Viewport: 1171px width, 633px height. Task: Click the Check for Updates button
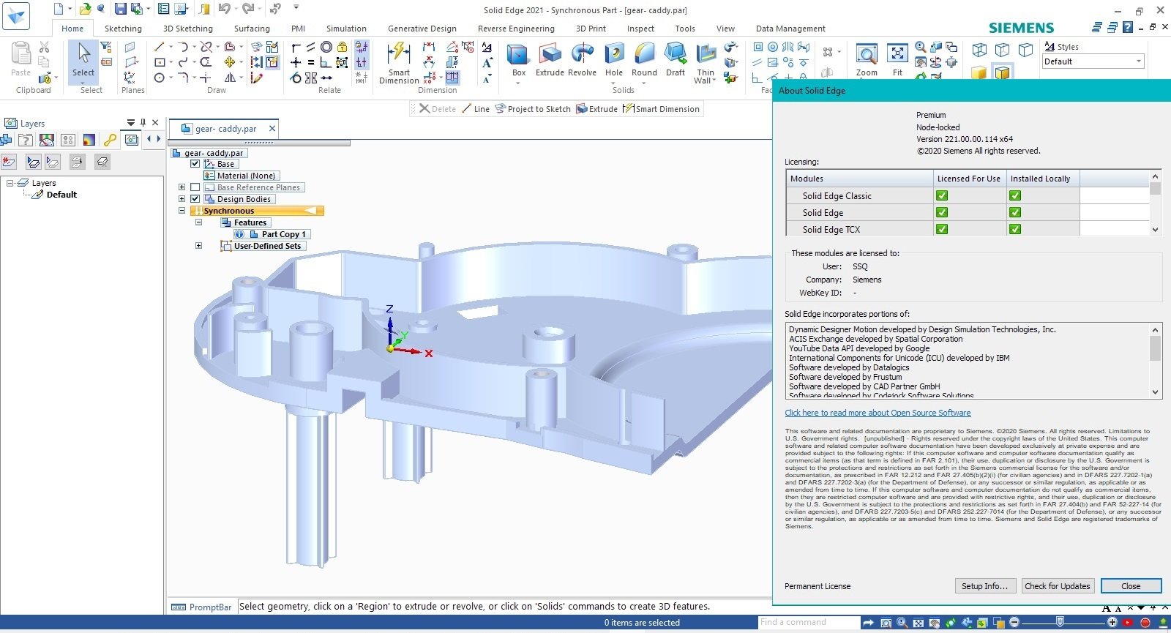click(x=1058, y=586)
